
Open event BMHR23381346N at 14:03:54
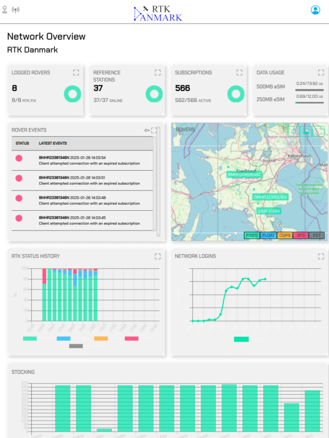(82, 160)
